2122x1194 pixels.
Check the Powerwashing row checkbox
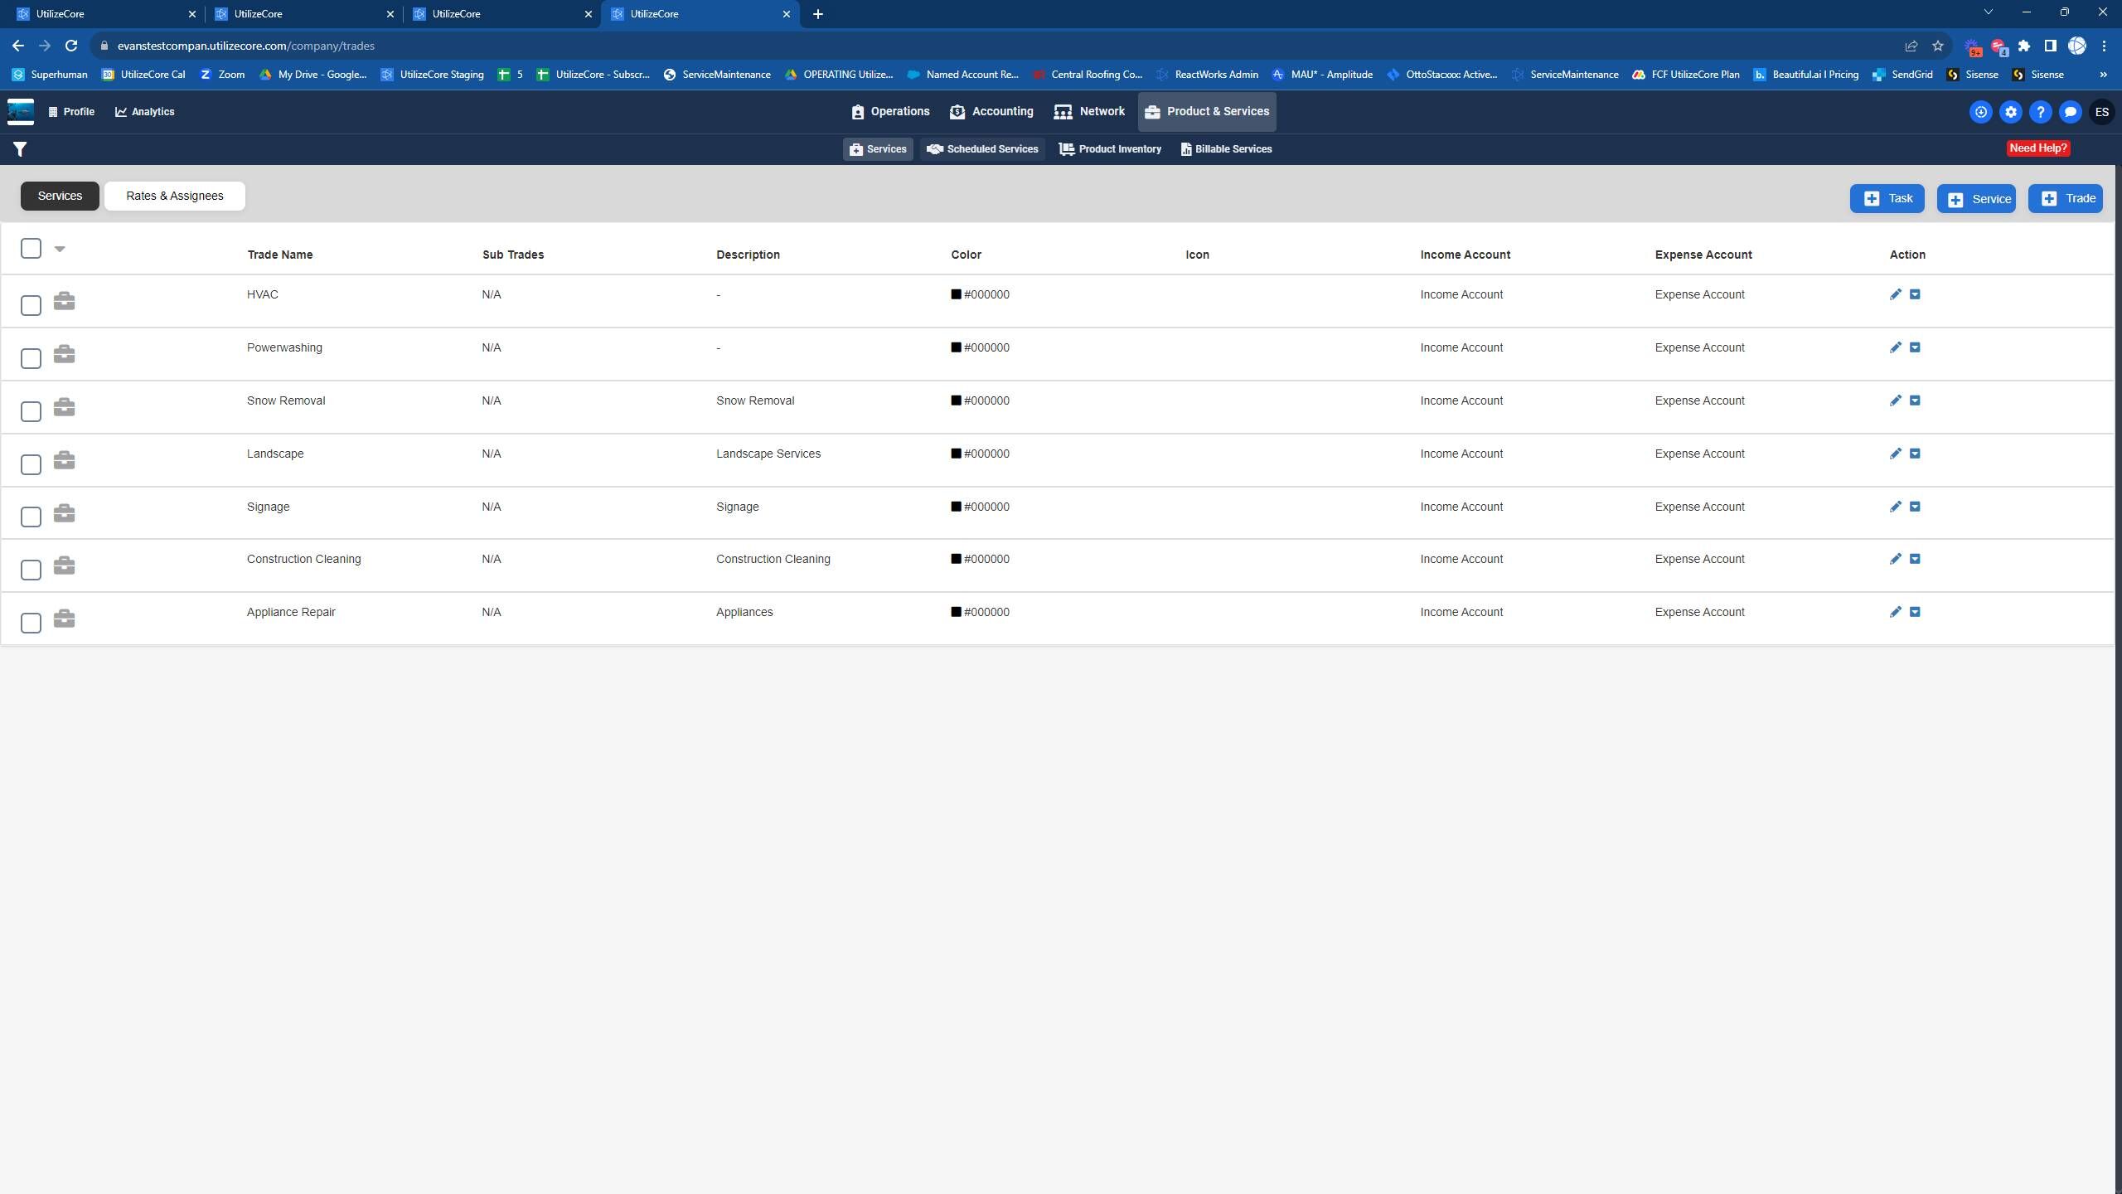[31, 358]
